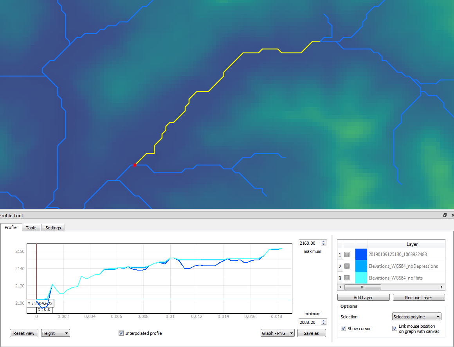The image size is (454, 347).
Task: Toggle checkbox for Elevations_WGS84_noDepressions layer
Action: click(x=347, y=266)
